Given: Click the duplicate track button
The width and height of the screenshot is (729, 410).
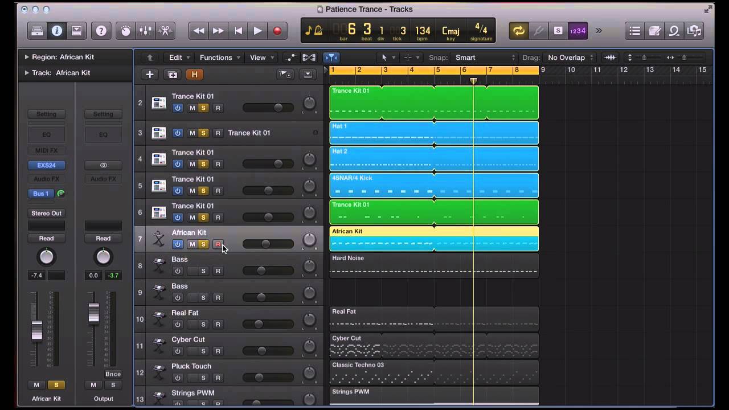Looking at the screenshot, I should pos(173,75).
